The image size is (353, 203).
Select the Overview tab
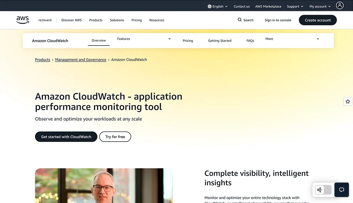tap(99, 41)
